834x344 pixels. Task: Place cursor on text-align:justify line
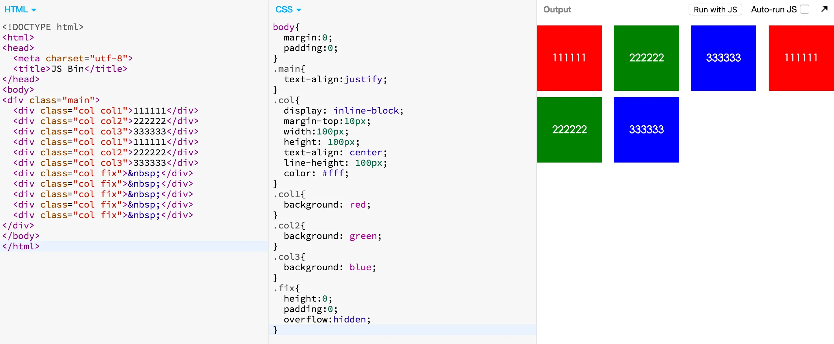pos(335,79)
